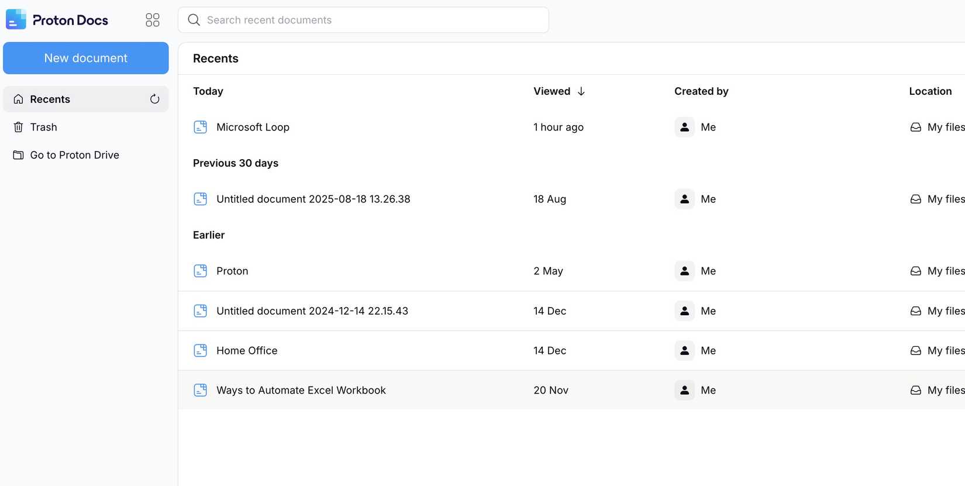The height and width of the screenshot is (486, 965).
Task: Click the Proton Docs logo icon
Action: pos(16,20)
